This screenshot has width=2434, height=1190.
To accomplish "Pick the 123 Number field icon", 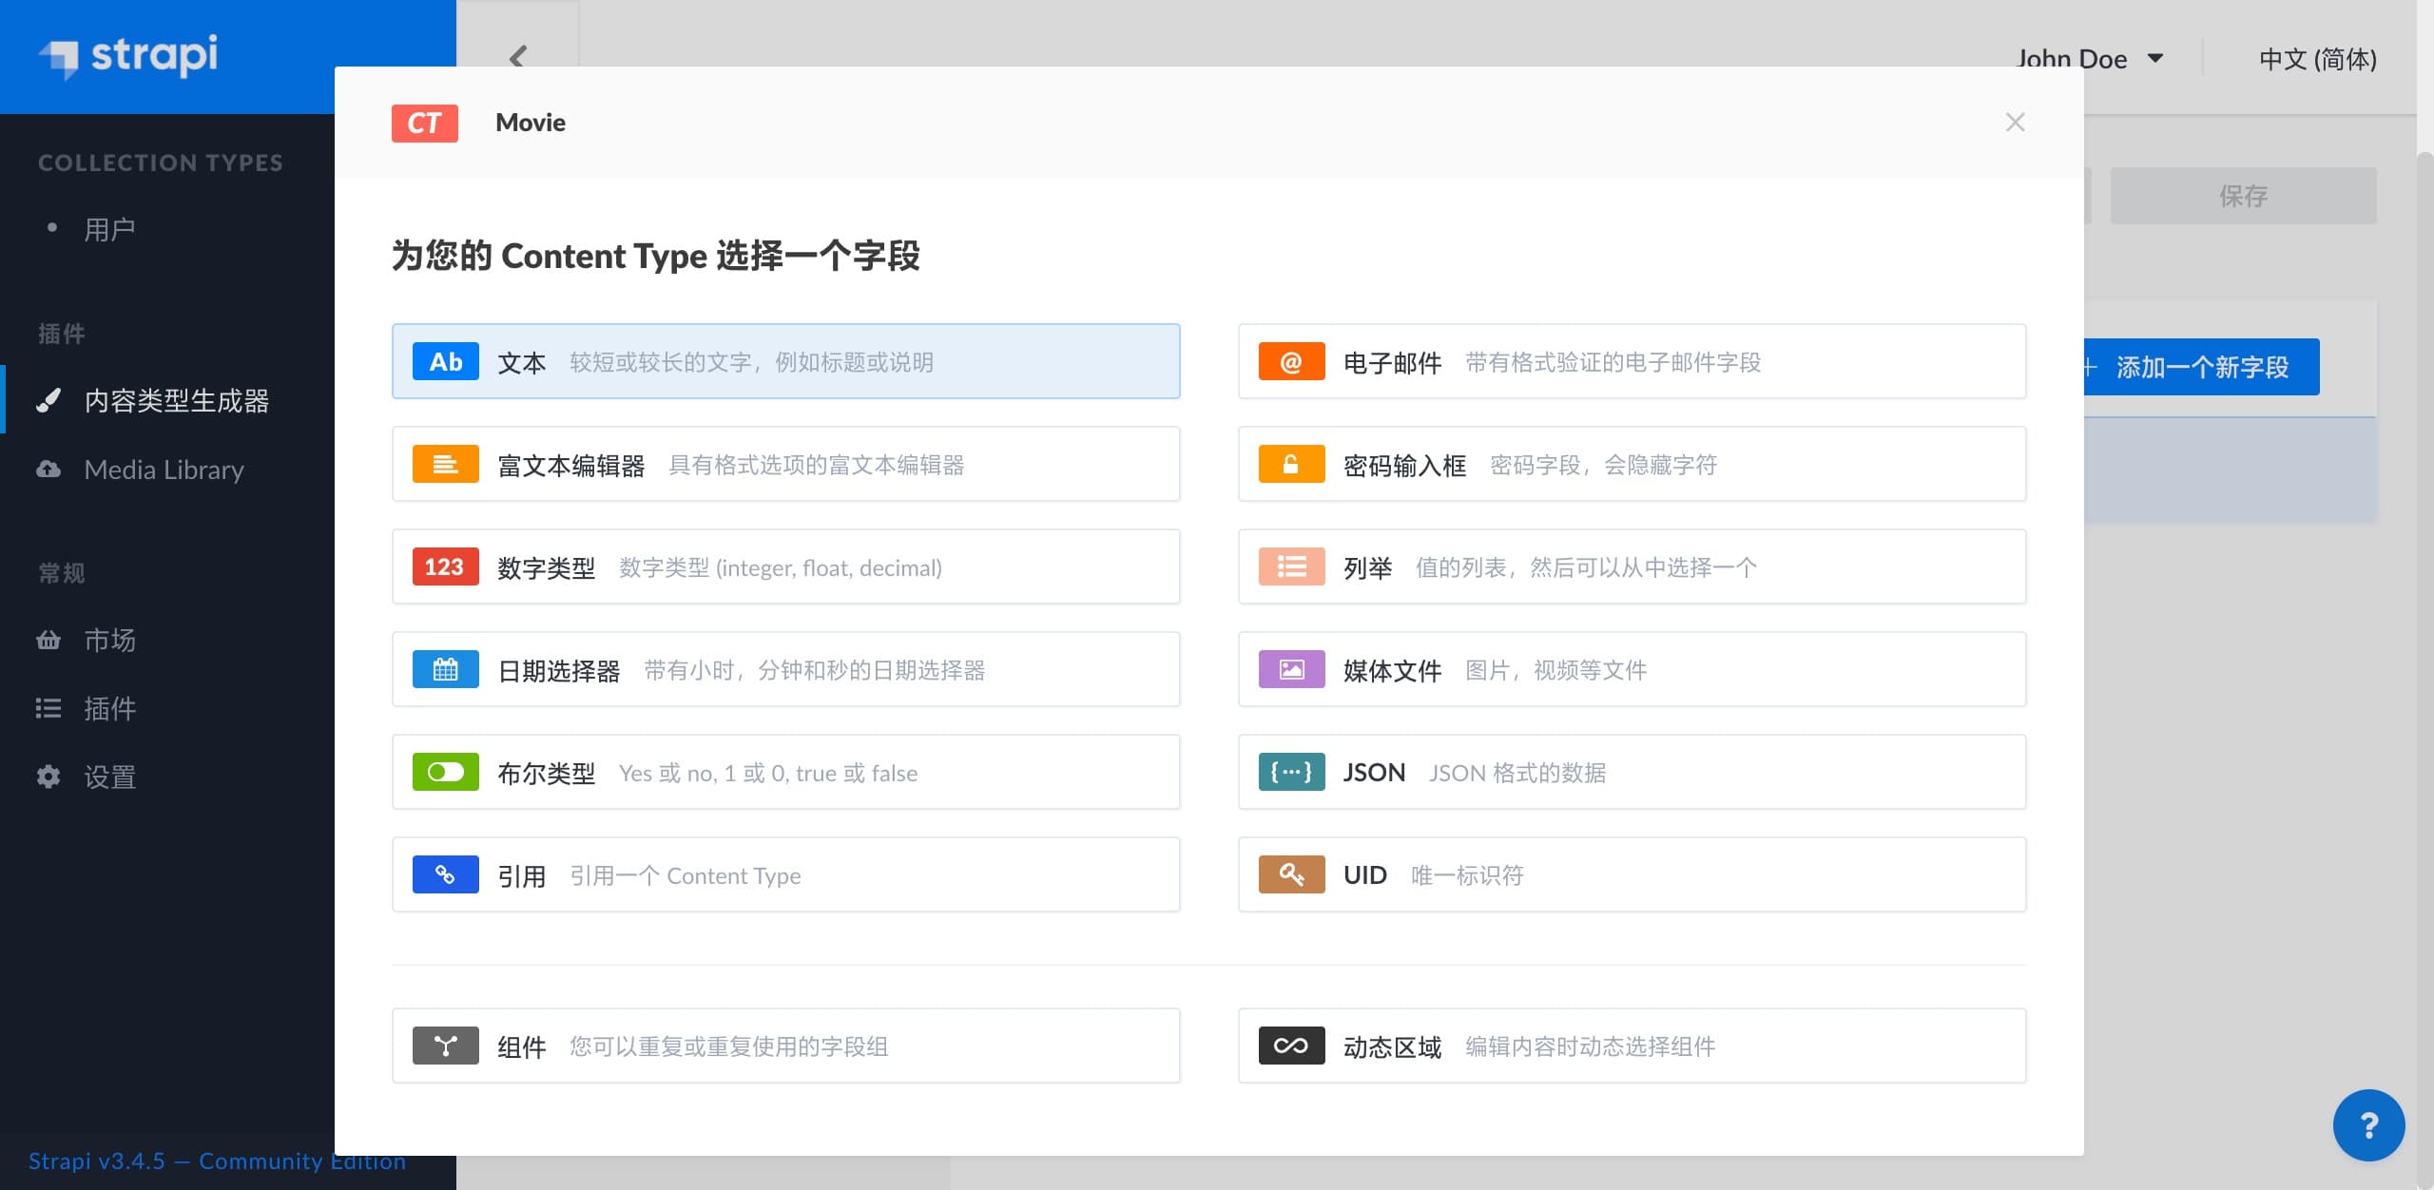I will 445,566.
